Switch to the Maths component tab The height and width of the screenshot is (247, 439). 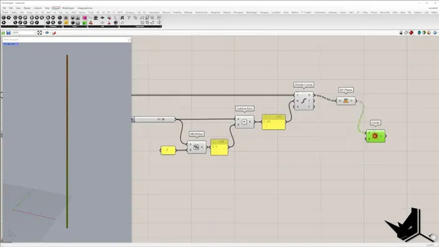coord(14,13)
